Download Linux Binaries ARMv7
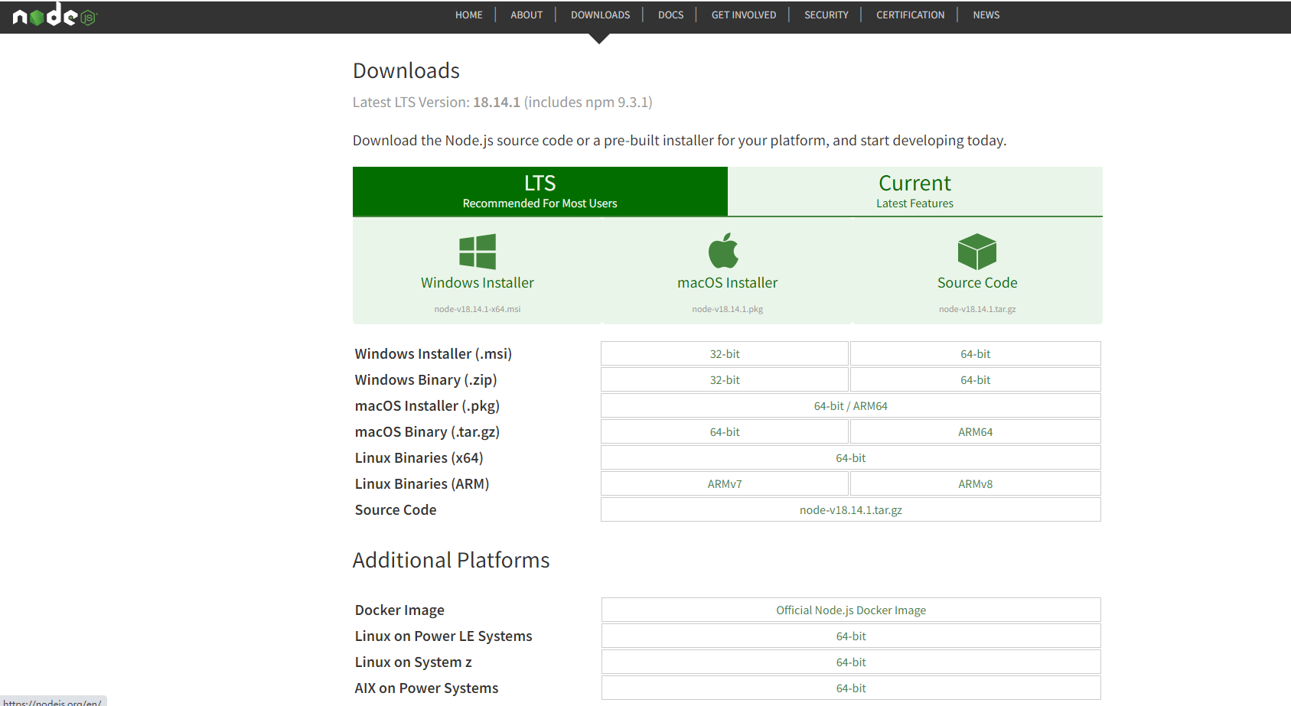Image resolution: width=1291 pixels, height=706 pixels. 725,484
